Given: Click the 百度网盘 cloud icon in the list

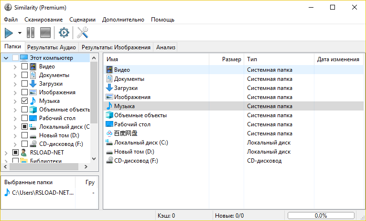Looking at the screenshot, I should (x=109, y=133).
